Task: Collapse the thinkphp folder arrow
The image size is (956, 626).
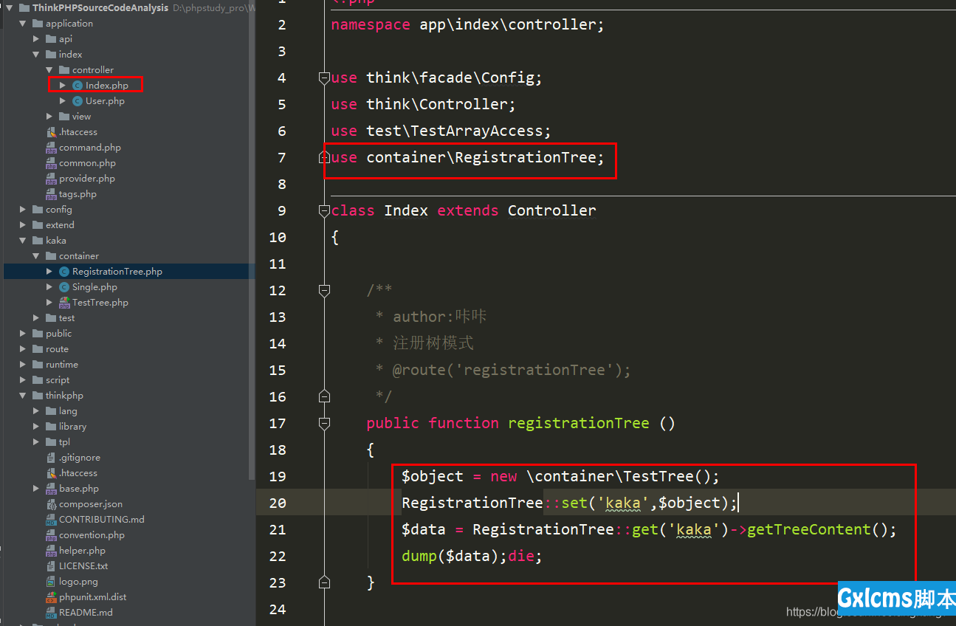Action: (22, 396)
